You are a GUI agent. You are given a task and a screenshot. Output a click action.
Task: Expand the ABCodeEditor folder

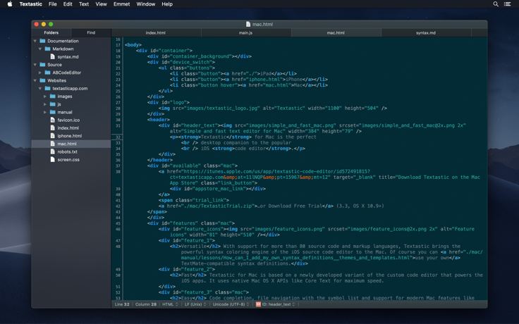click(39, 73)
